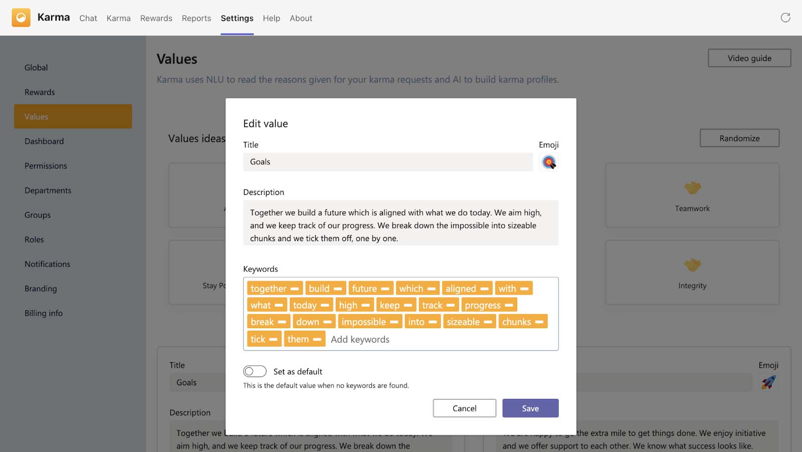The image size is (802, 452).
Task: Open Billing info in sidebar
Action: click(44, 313)
